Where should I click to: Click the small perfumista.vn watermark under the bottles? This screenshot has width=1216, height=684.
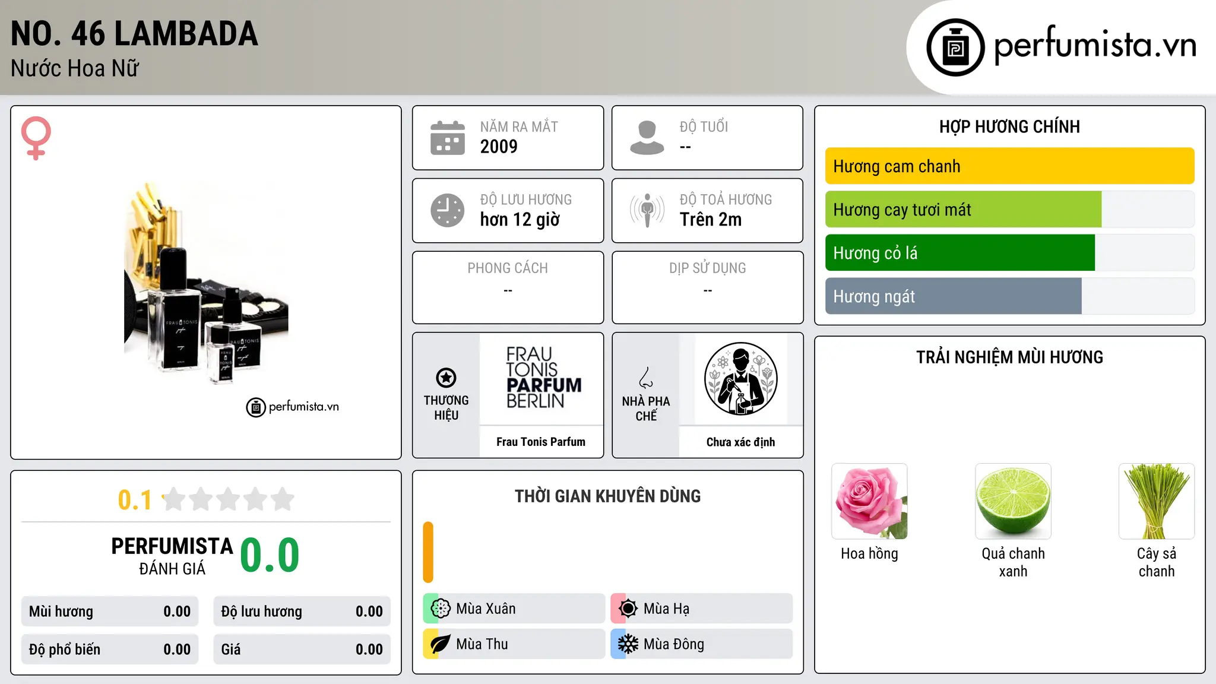(x=293, y=407)
